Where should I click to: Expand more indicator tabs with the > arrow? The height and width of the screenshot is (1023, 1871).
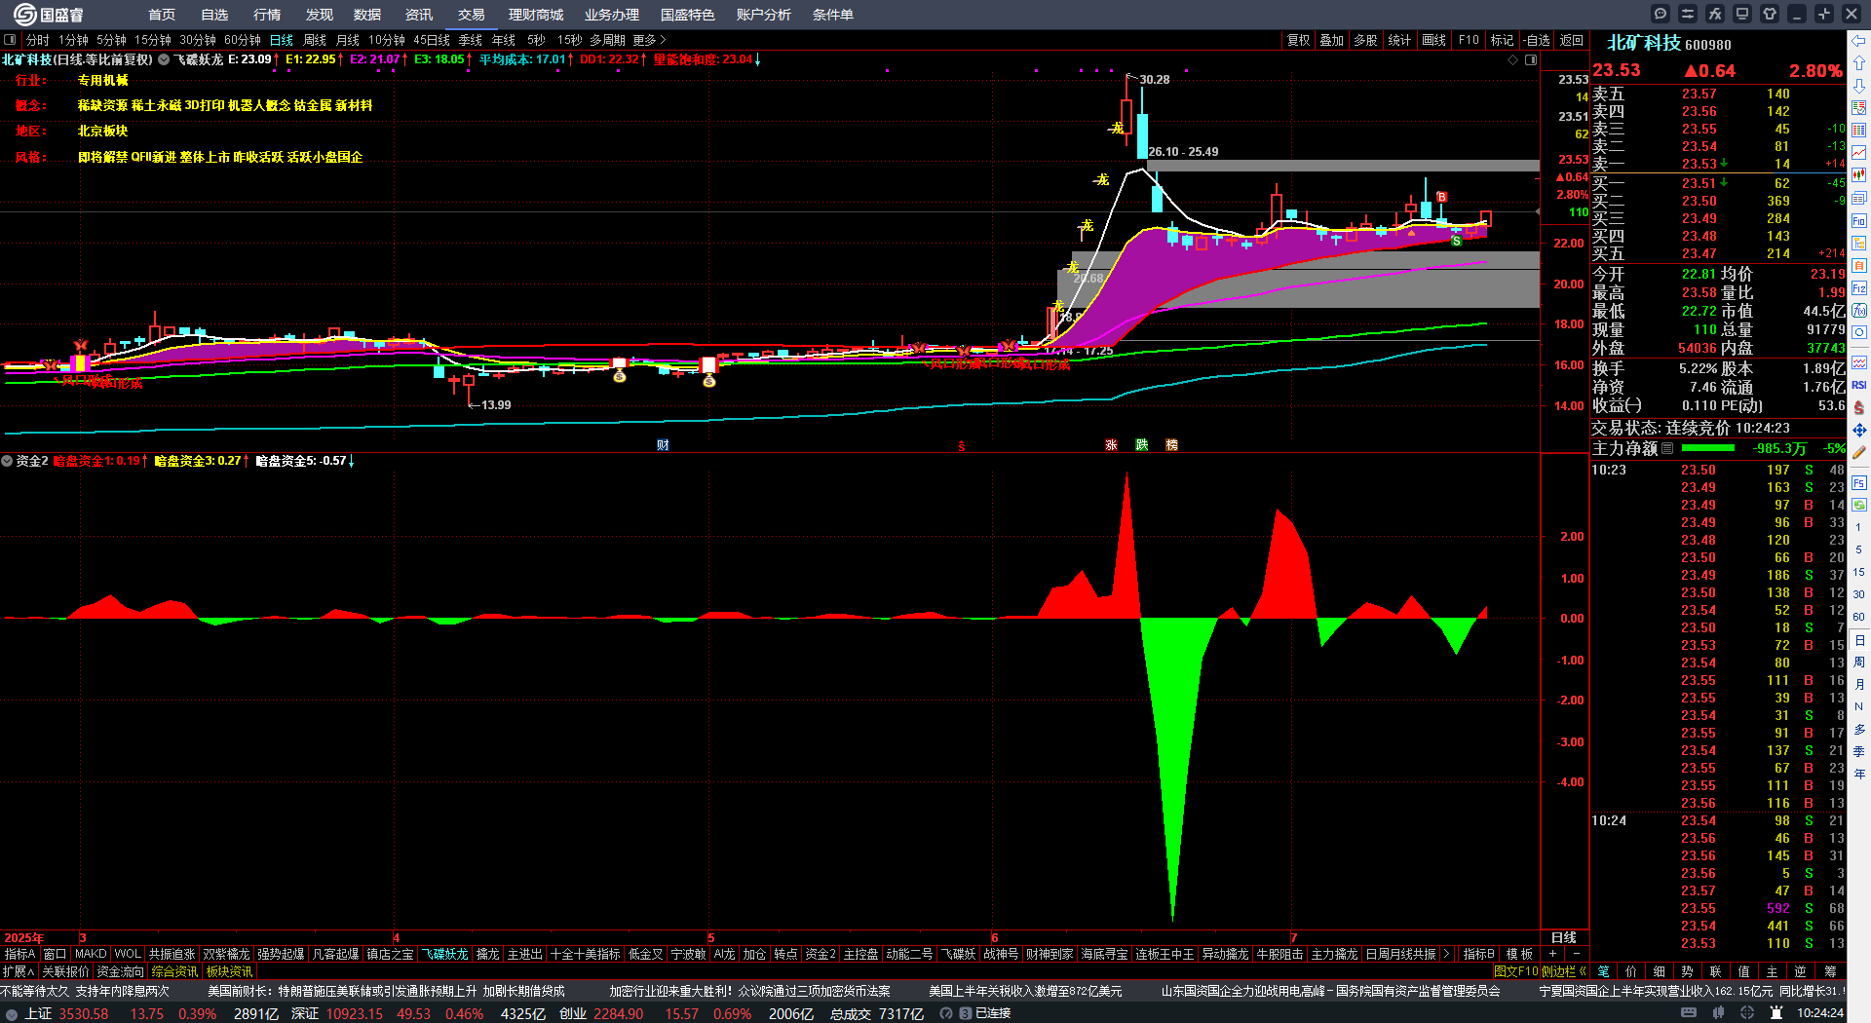tap(1446, 954)
